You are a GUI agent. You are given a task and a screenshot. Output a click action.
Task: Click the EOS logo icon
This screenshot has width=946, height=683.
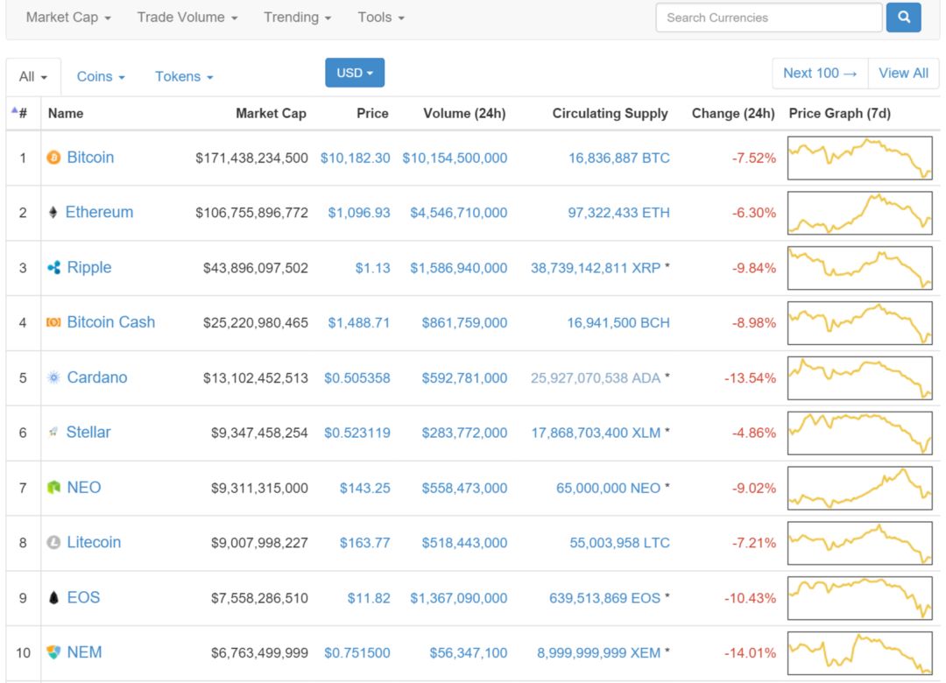point(53,597)
